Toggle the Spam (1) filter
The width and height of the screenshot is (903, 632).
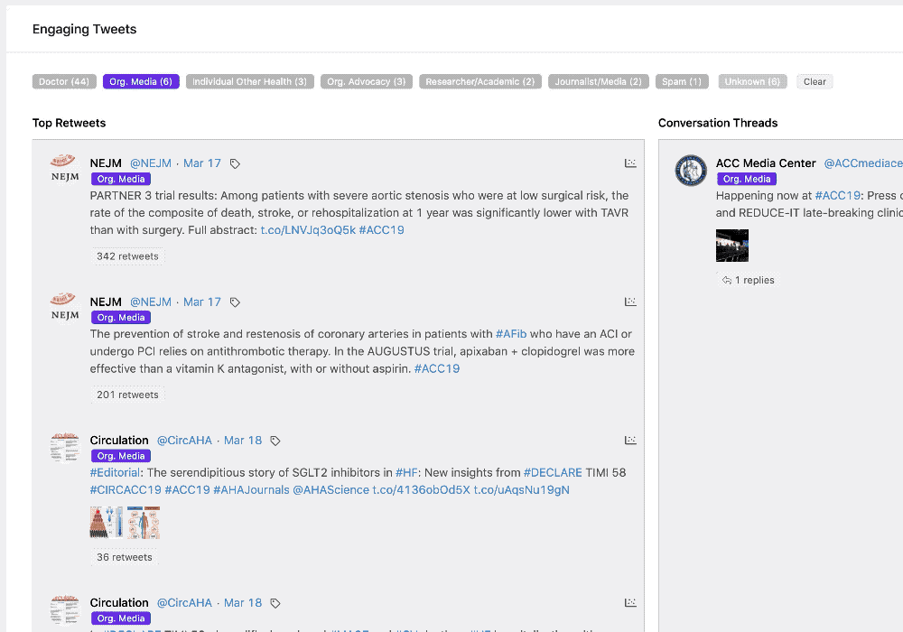click(x=682, y=82)
